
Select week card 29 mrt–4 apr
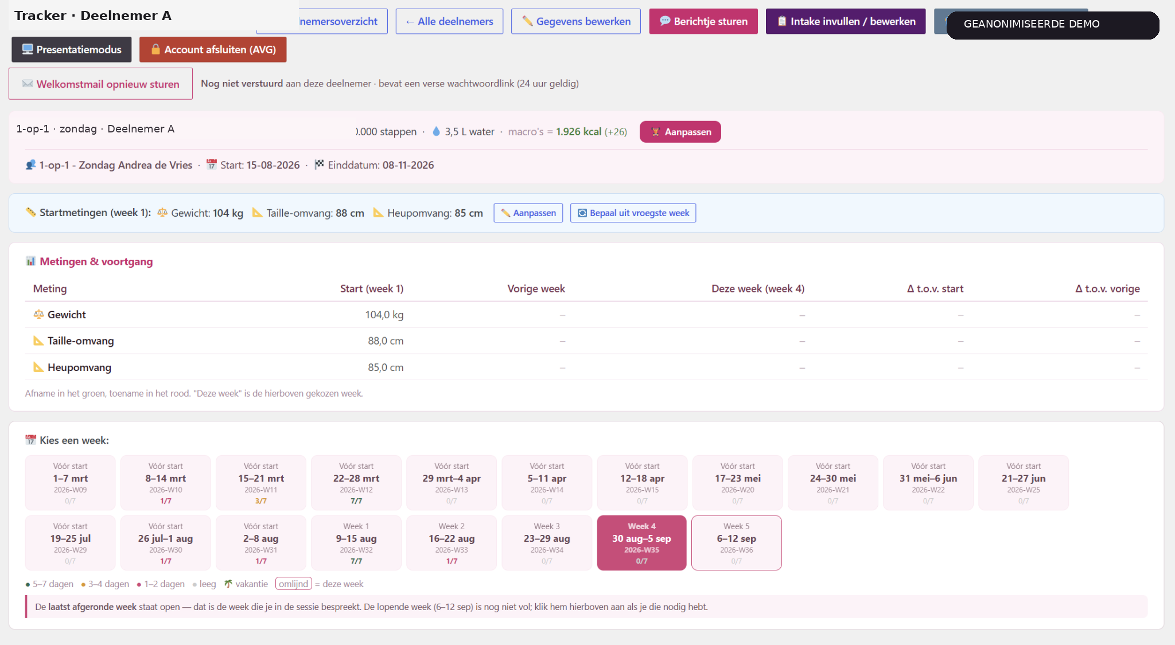[452, 483]
